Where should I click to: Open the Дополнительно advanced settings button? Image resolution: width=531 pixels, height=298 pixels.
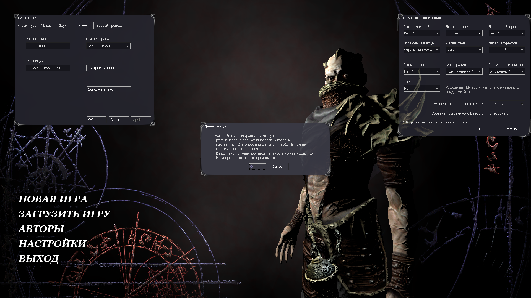pyautogui.click(x=108, y=89)
